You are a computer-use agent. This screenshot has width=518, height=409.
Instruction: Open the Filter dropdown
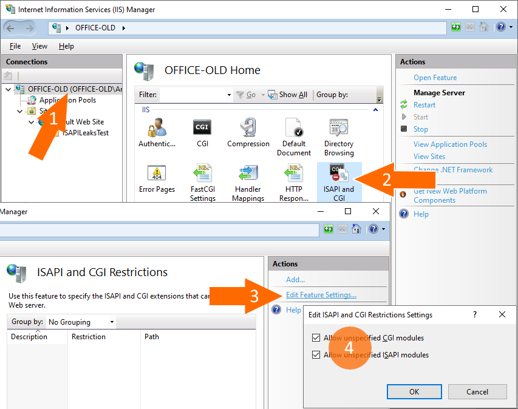pyautogui.click(x=229, y=95)
